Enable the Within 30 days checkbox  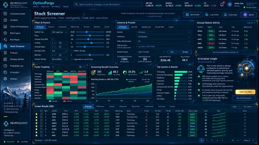tap(72, 51)
